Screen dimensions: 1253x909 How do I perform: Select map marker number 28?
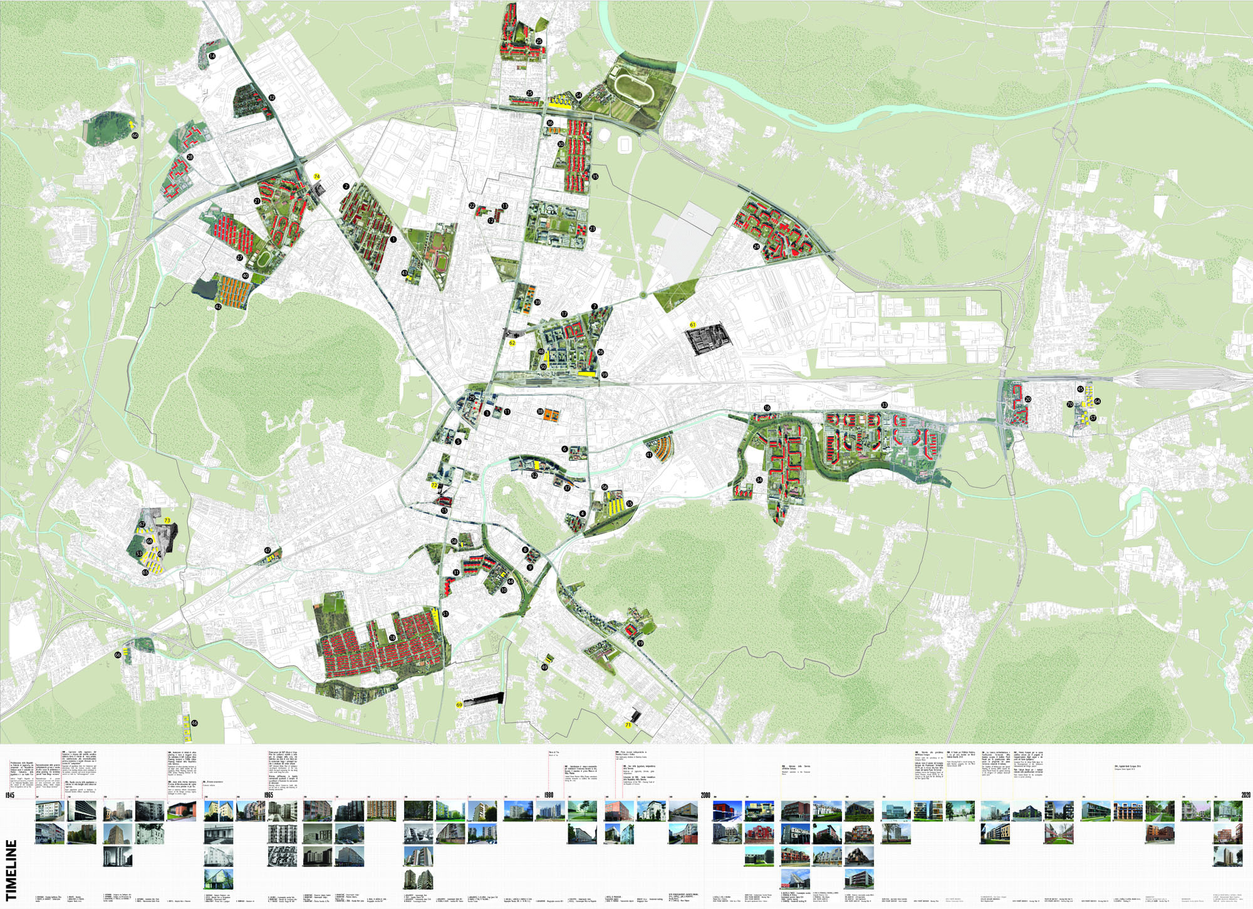pos(190,157)
